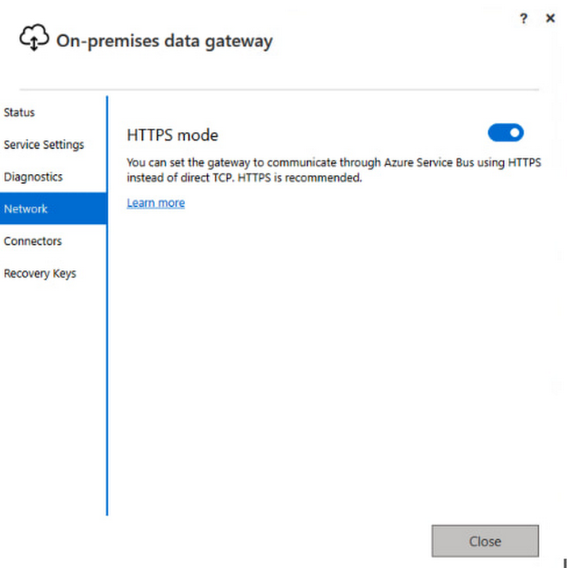Click the On-premises data gateway title text
The height and width of the screenshot is (568, 567).
[164, 41]
